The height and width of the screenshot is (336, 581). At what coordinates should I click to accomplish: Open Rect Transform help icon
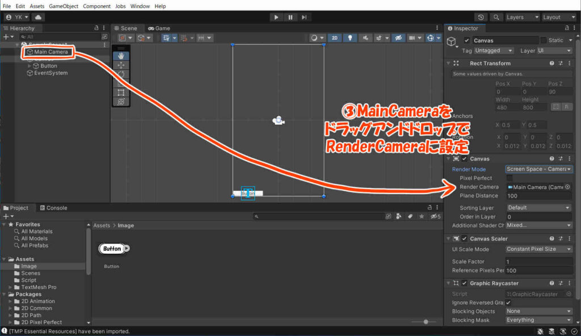tap(551, 64)
